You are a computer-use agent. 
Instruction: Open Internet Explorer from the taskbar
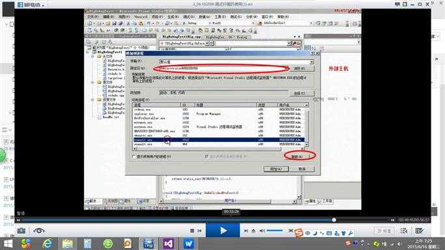click(x=47, y=243)
